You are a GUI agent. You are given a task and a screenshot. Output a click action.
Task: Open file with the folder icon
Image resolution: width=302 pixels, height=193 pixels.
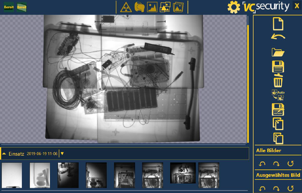point(278,52)
